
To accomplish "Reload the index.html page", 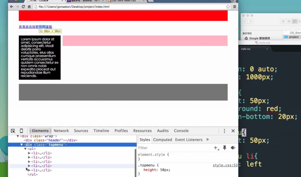I will (x=23, y=7).
